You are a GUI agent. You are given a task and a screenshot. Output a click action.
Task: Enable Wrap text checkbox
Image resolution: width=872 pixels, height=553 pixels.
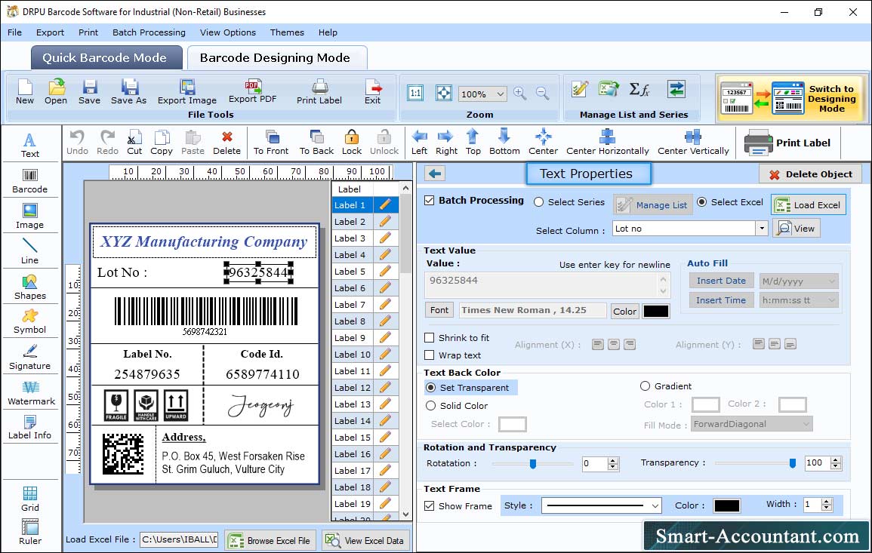pos(430,355)
